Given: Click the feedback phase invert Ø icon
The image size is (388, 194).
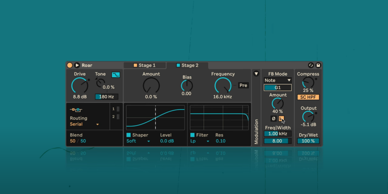Looking at the screenshot, I should point(274,118).
